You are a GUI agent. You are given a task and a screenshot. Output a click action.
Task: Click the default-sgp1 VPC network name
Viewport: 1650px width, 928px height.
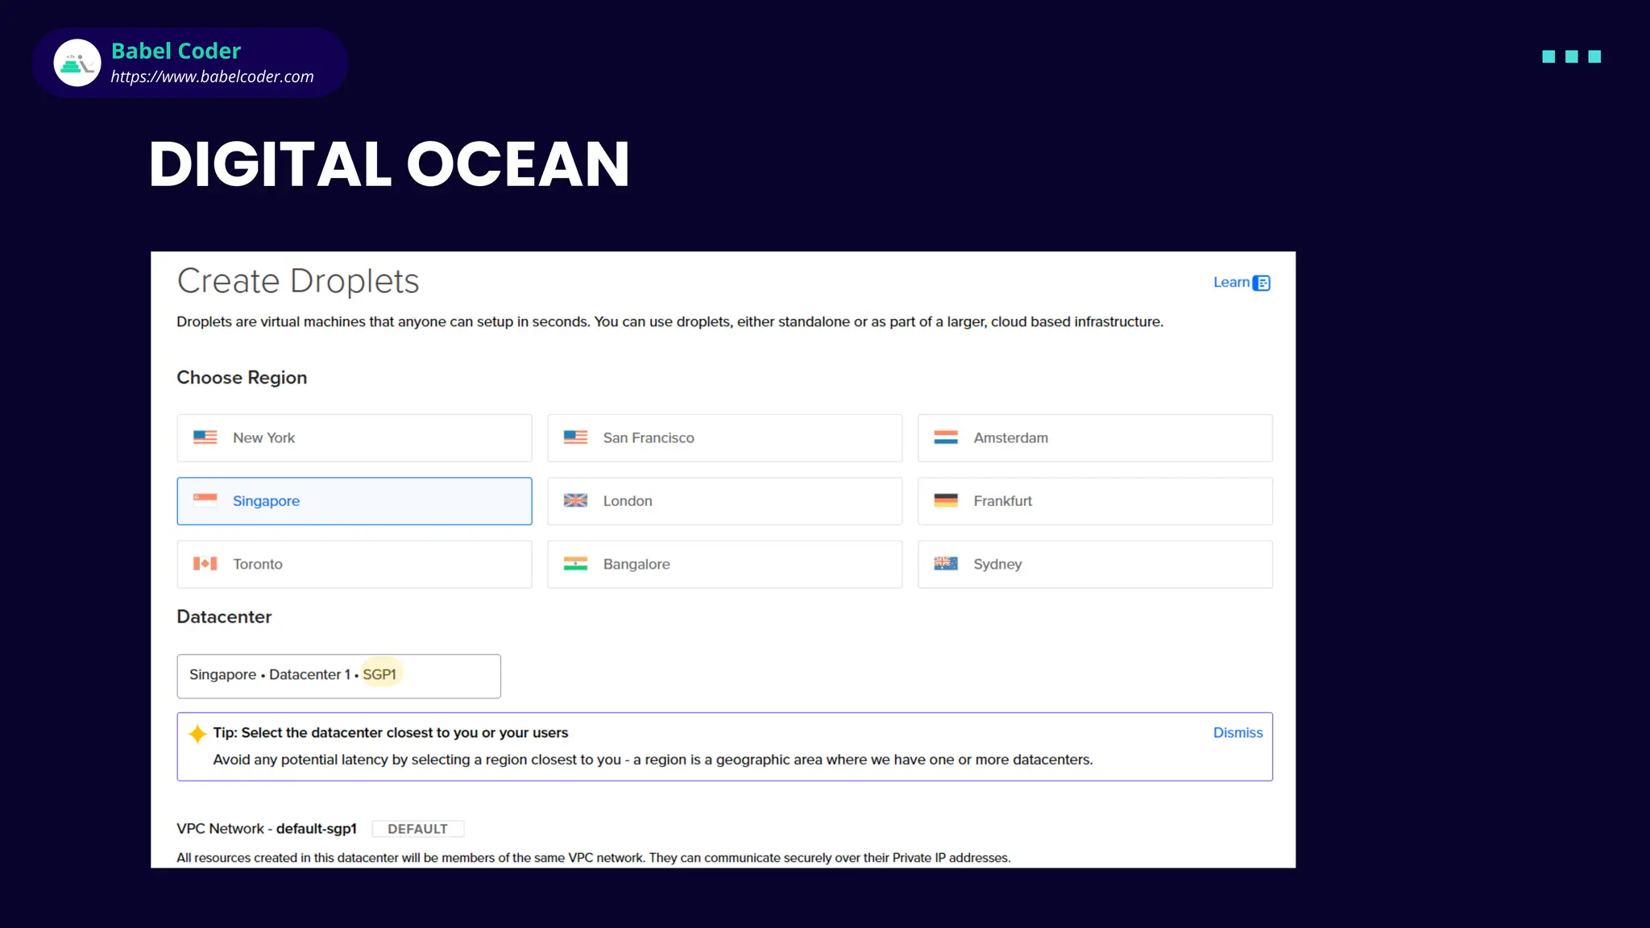pos(317,828)
